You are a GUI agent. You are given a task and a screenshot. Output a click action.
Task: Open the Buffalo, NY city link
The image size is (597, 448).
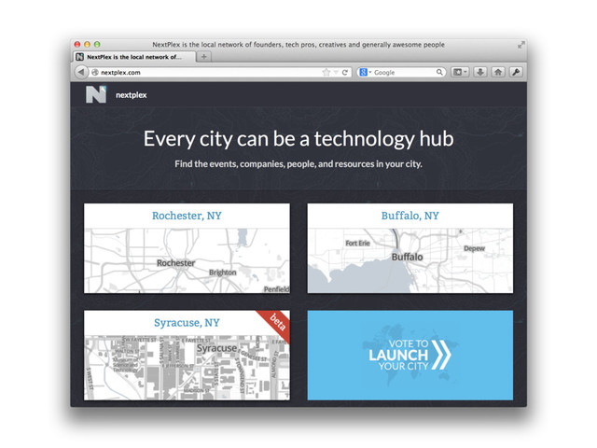pyautogui.click(x=410, y=216)
